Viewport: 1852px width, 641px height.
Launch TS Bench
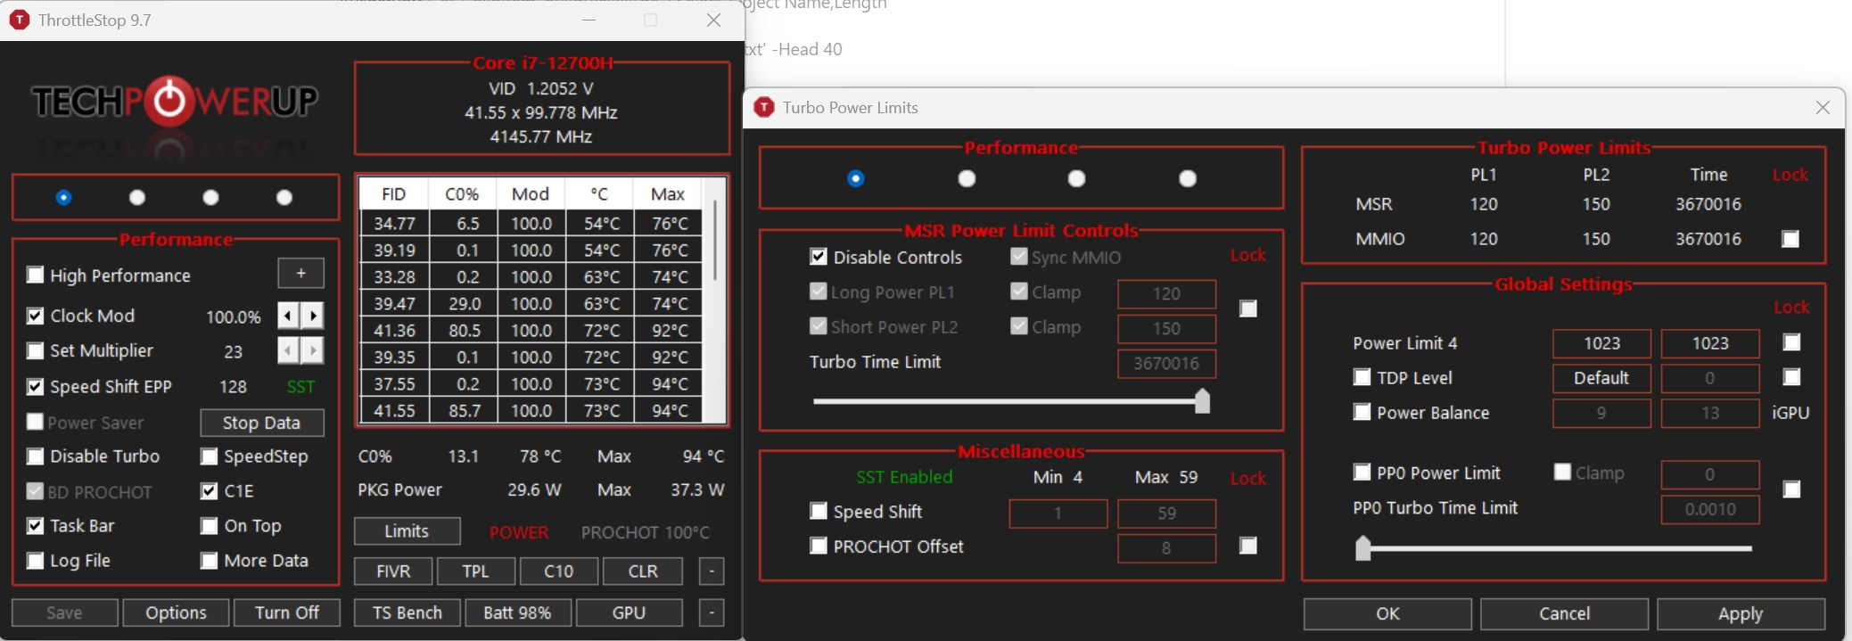407,612
